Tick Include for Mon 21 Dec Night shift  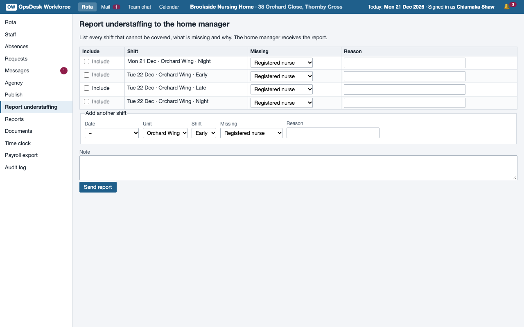pyautogui.click(x=86, y=62)
